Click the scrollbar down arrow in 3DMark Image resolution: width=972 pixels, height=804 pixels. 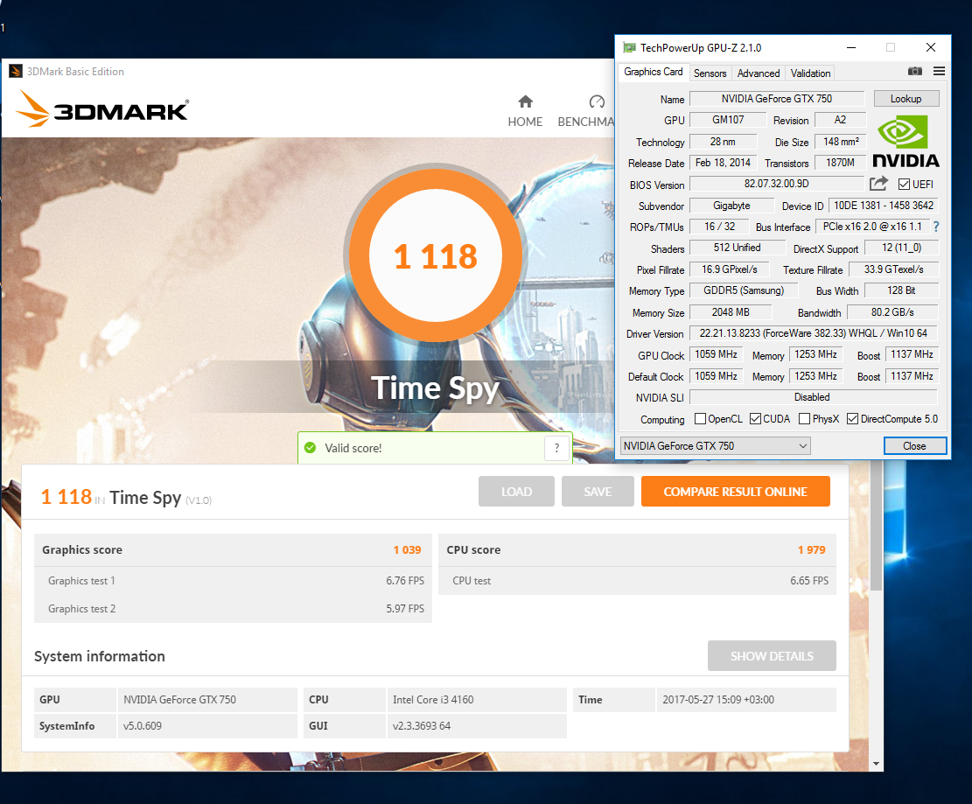(876, 764)
